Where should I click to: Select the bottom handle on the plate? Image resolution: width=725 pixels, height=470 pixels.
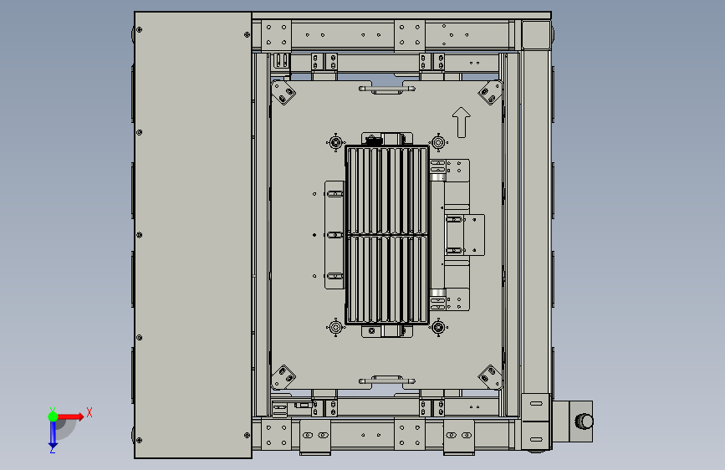pos(387,381)
